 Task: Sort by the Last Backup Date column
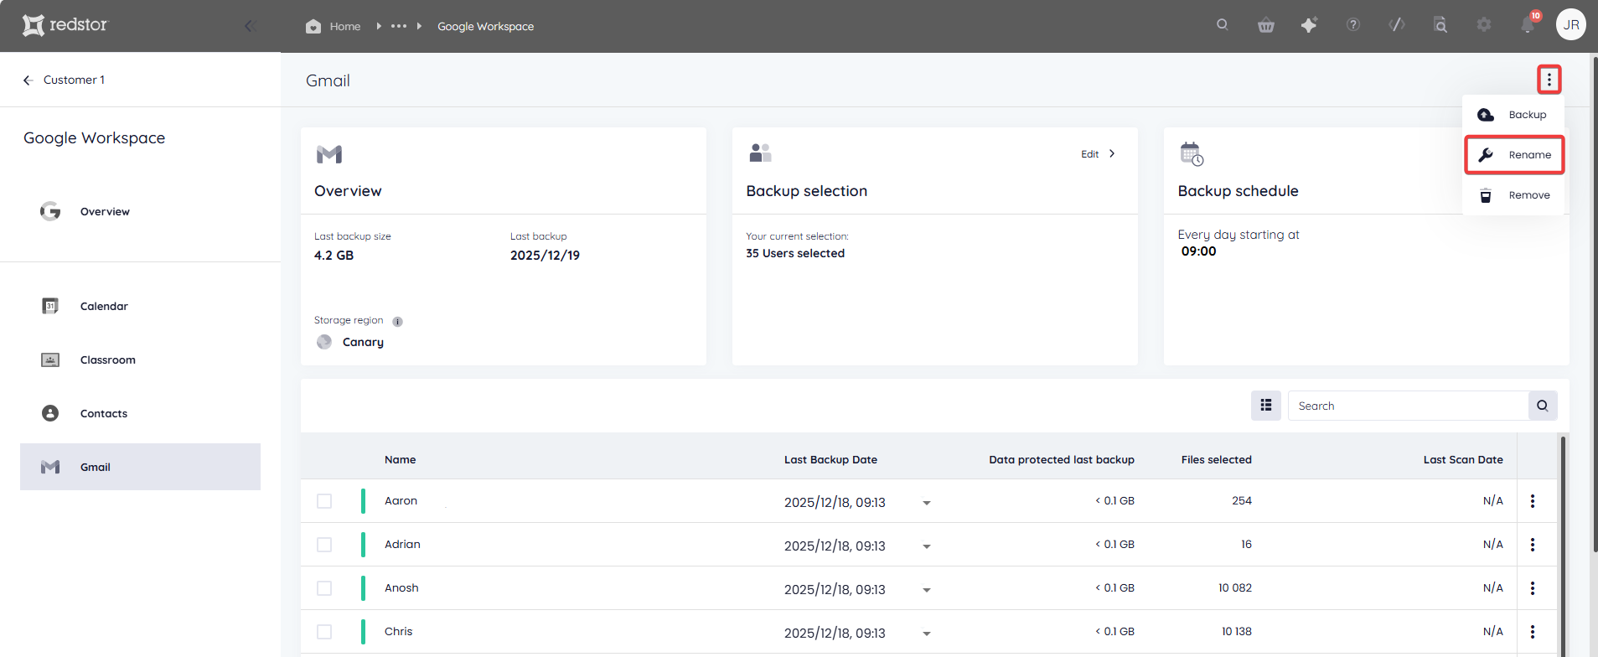(x=830, y=460)
